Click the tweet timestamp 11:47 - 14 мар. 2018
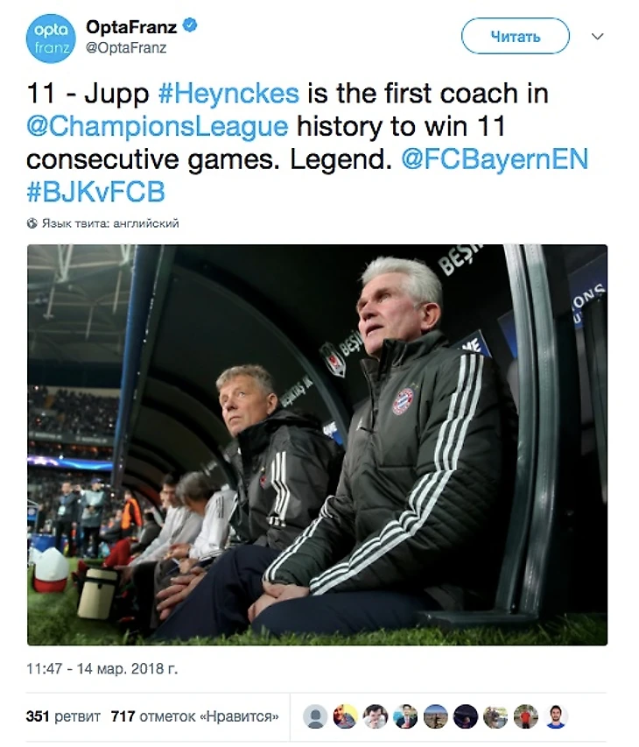639x747 pixels. pos(103,668)
